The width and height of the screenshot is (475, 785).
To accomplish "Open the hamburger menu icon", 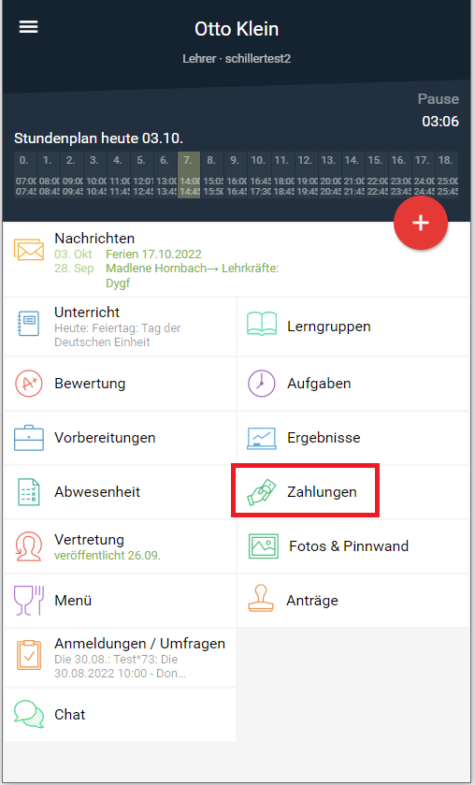I will tap(29, 27).
